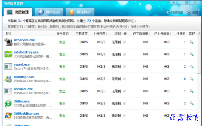
Task: Switch to the 网速保护 tab
Action: tap(80, 12)
